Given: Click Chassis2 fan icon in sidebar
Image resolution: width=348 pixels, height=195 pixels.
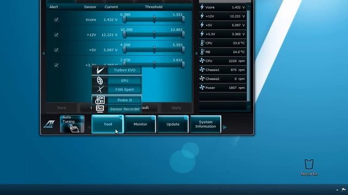Looking at the screenshot, I should [202, 79].
